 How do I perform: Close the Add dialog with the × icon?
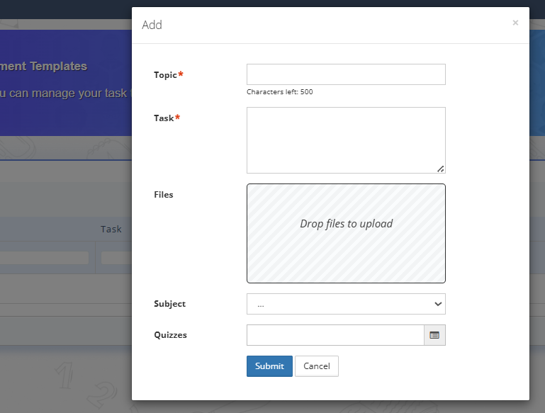point(515,23)
